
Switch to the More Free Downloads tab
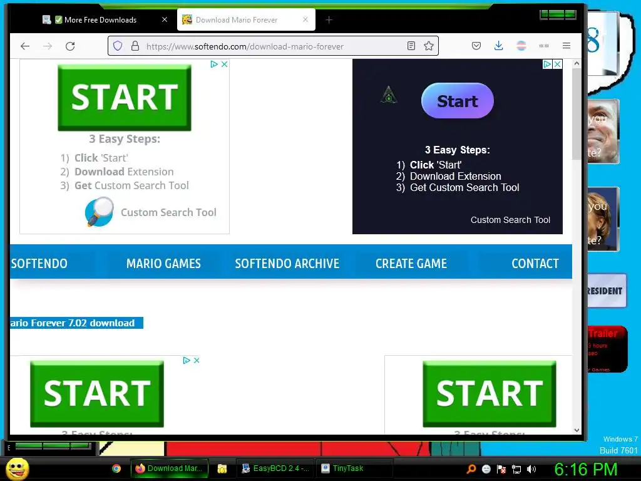coord(100,19)
